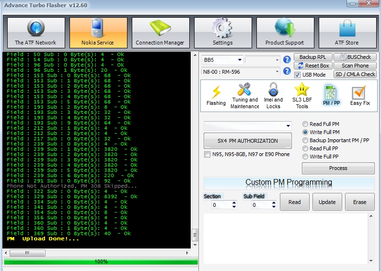This screenshot has width=381, height=271.
Task: Click log scroll left arrow
Action: click(x=6, y=253)
